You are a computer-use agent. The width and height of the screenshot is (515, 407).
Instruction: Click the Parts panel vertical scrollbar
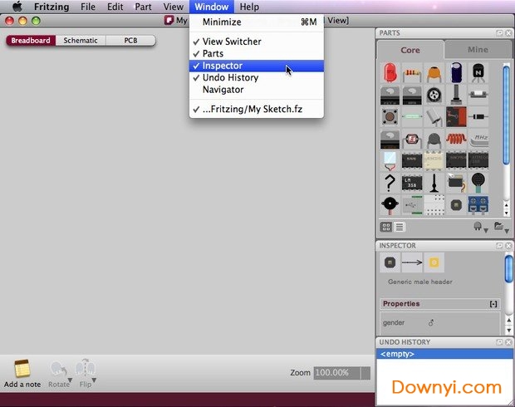(506, 116)
